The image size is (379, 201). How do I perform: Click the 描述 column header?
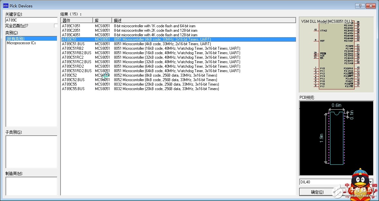(204, 20)
